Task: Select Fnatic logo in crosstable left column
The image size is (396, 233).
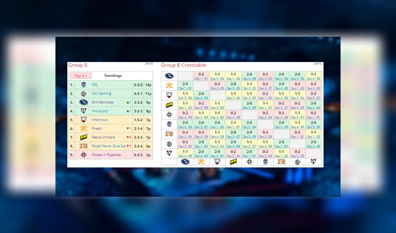Action: click(169, 85)
